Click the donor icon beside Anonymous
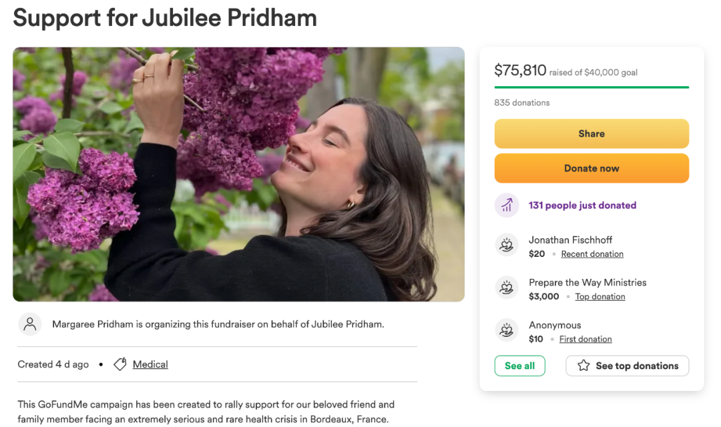721x427 pixels. pos(507,331)
